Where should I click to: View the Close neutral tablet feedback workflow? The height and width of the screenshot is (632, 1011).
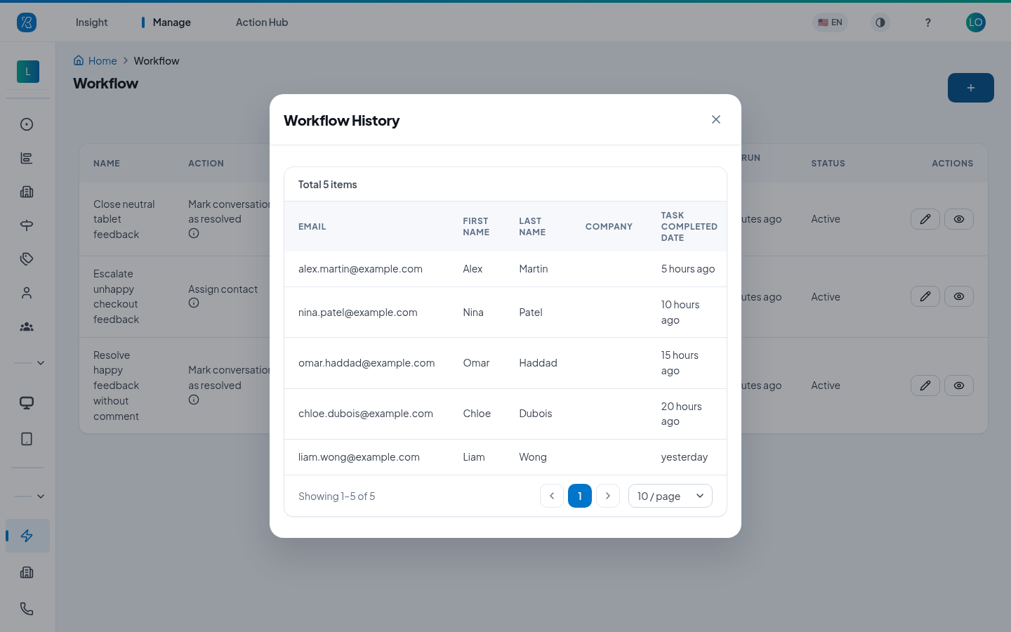click(959, 219)
